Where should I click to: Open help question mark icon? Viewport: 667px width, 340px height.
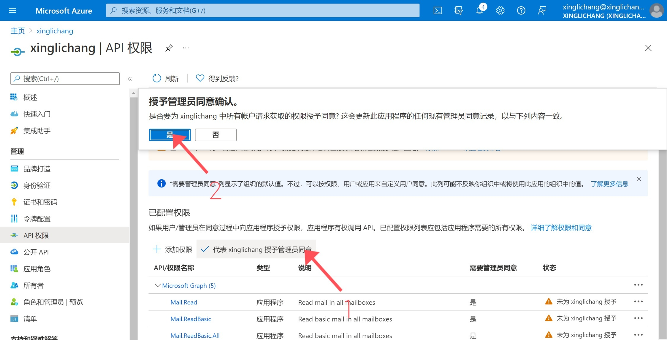click(521, 11)
